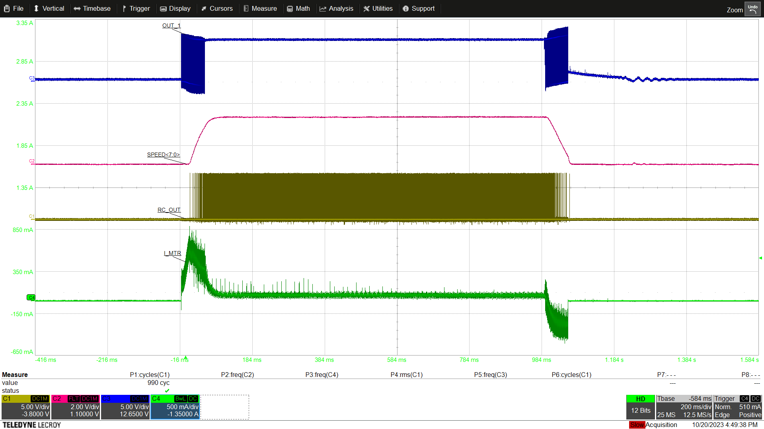Click the green checkmark above the C4 descriptor

click(167, 391)
